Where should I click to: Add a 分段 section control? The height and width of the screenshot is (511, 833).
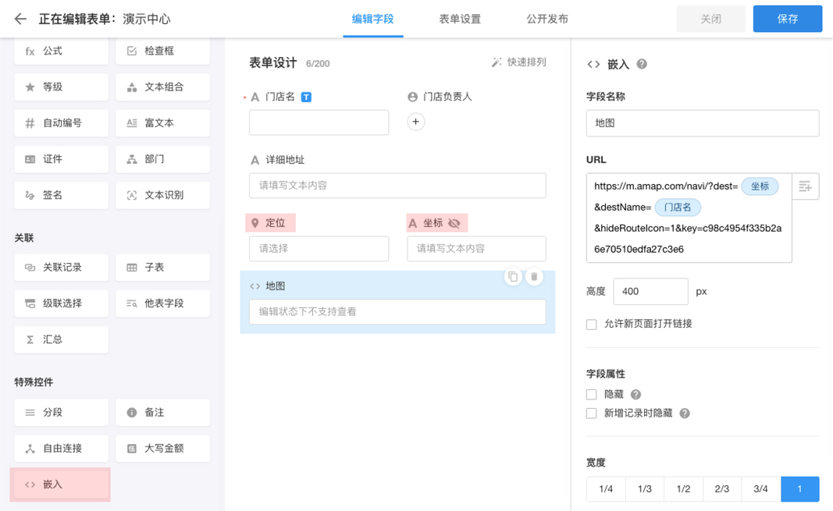[x=61, y=412]
